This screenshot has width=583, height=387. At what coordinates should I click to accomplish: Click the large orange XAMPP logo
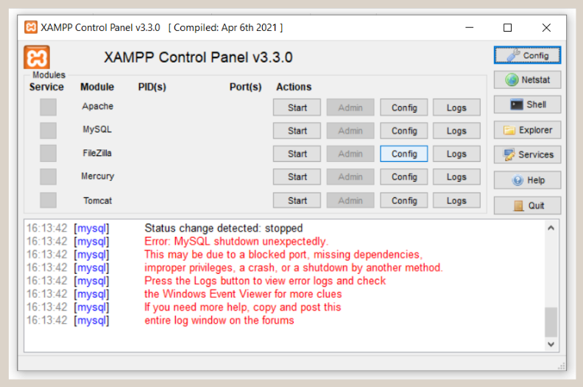37,57
